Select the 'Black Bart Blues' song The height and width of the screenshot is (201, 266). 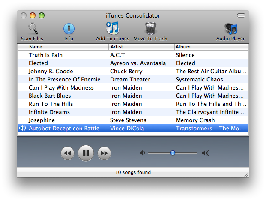[50, 96]
